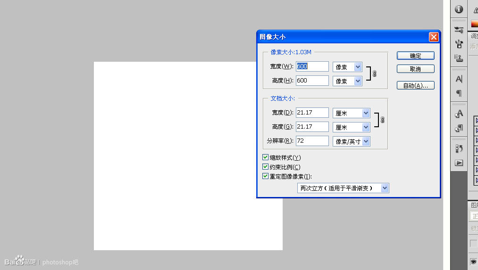Open pixel height unit 像素 dropdown
478x270 pixels.
347,81
